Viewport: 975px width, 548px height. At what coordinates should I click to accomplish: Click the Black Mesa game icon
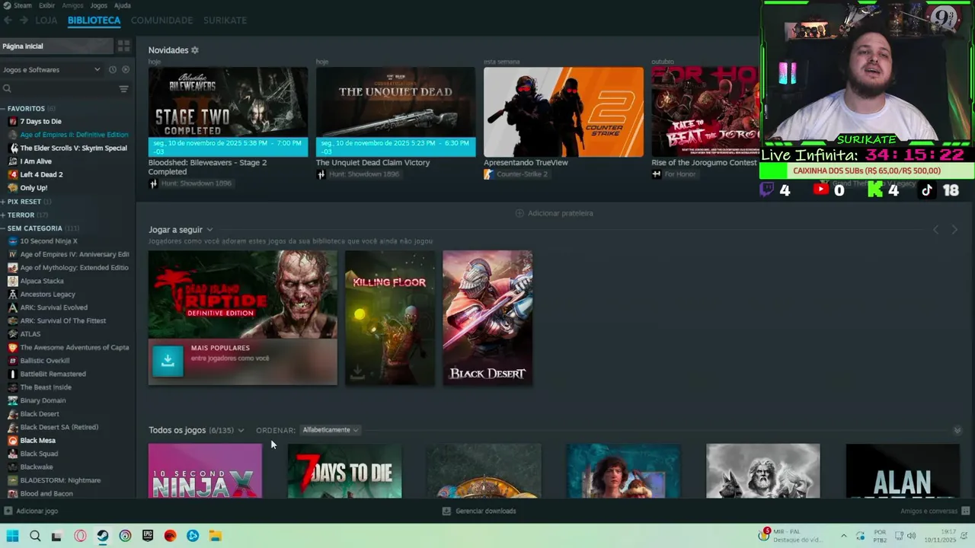[12, 441]
